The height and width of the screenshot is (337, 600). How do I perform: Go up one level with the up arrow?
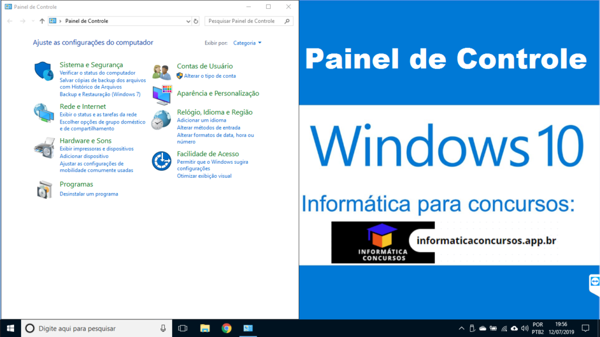(x=42, y=21)
